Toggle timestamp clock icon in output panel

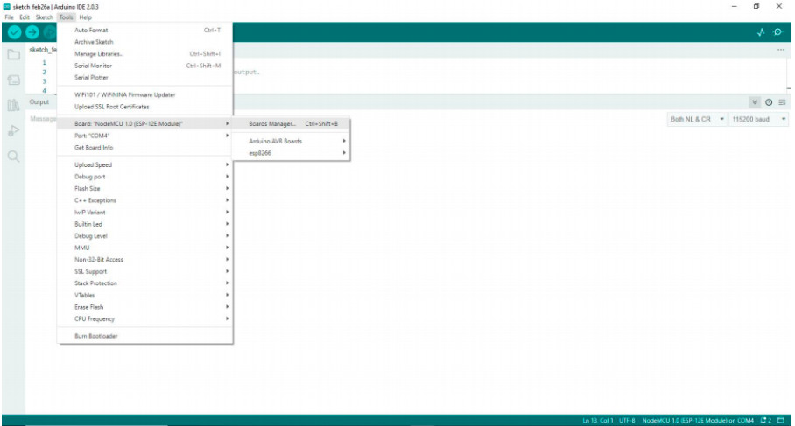(769, 102)
